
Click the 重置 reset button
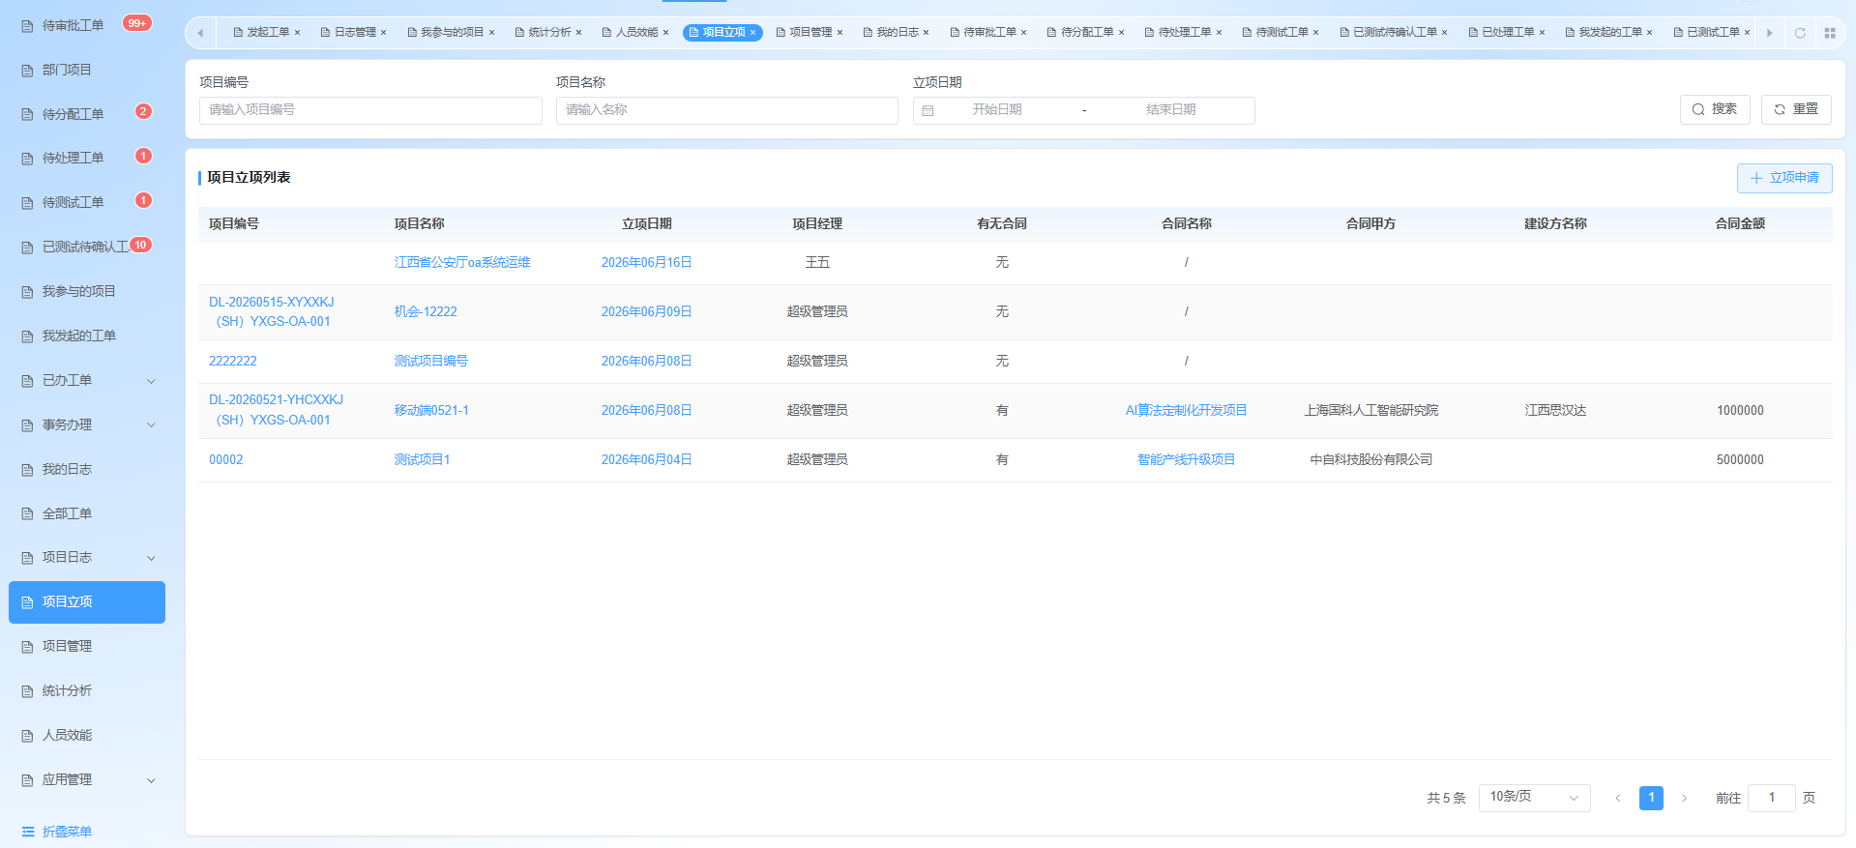pos(1796,110)
